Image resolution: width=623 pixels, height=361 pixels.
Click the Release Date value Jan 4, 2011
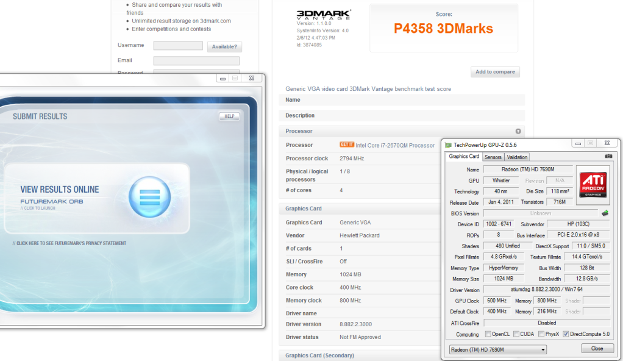click(x=501, y=202)
